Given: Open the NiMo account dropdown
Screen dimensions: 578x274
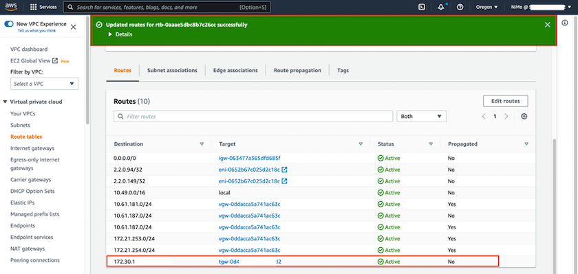Looking at the screenshot, I should 540,7.
